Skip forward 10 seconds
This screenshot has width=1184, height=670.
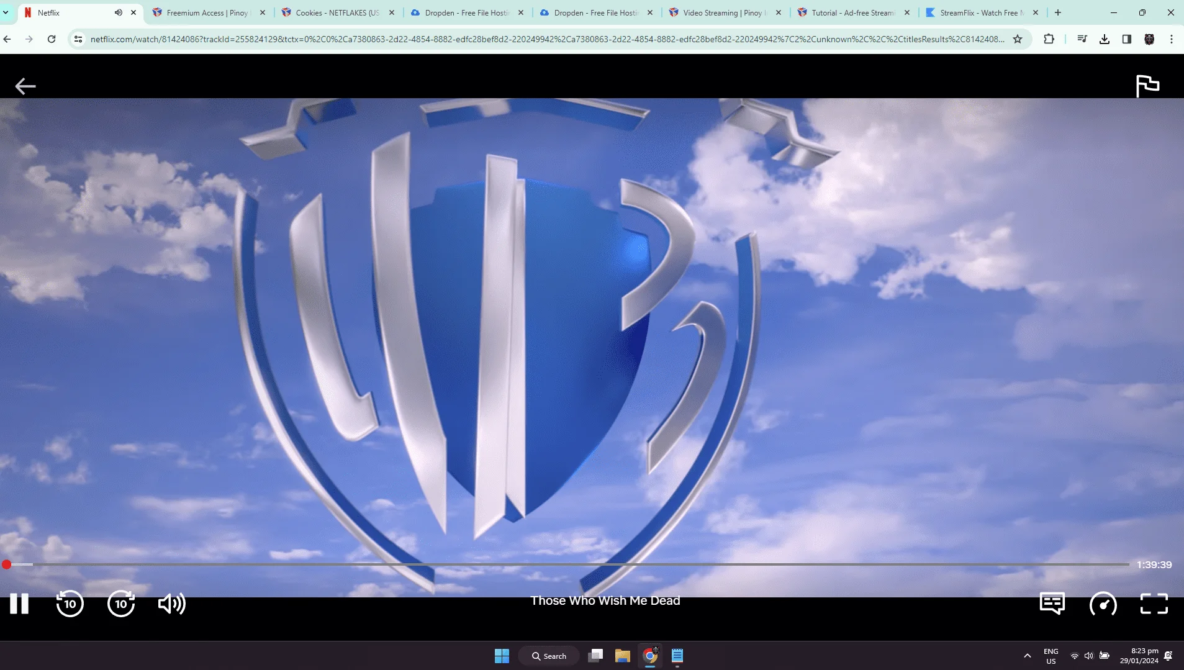click(x=121, y=604)
